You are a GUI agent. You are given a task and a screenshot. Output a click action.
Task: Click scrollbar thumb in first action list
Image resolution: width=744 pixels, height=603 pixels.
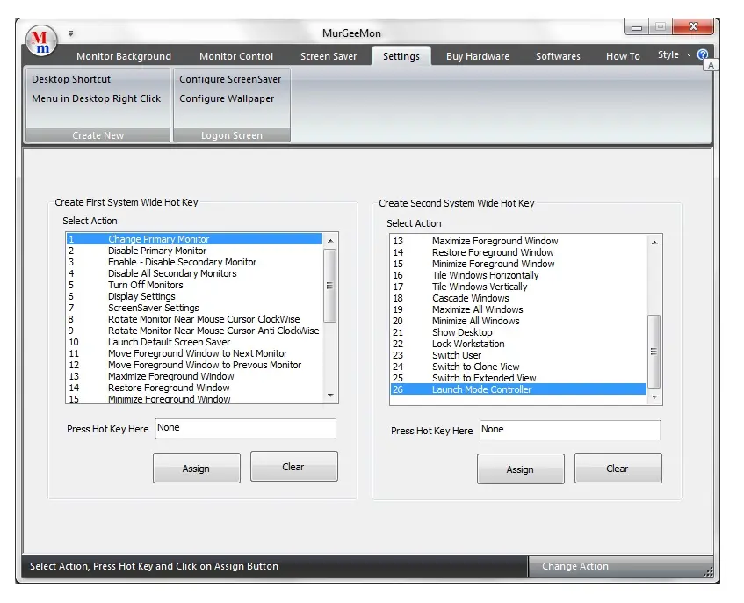[329, 286]
